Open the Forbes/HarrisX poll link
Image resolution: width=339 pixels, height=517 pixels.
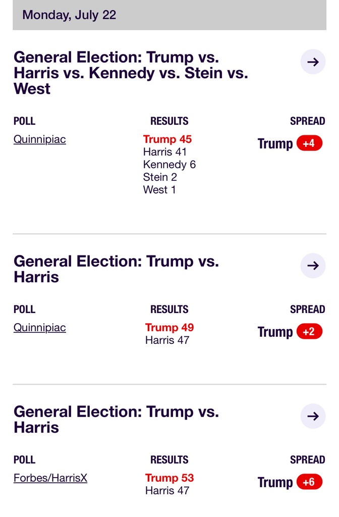pyautogui.click(x=50, y=478)
